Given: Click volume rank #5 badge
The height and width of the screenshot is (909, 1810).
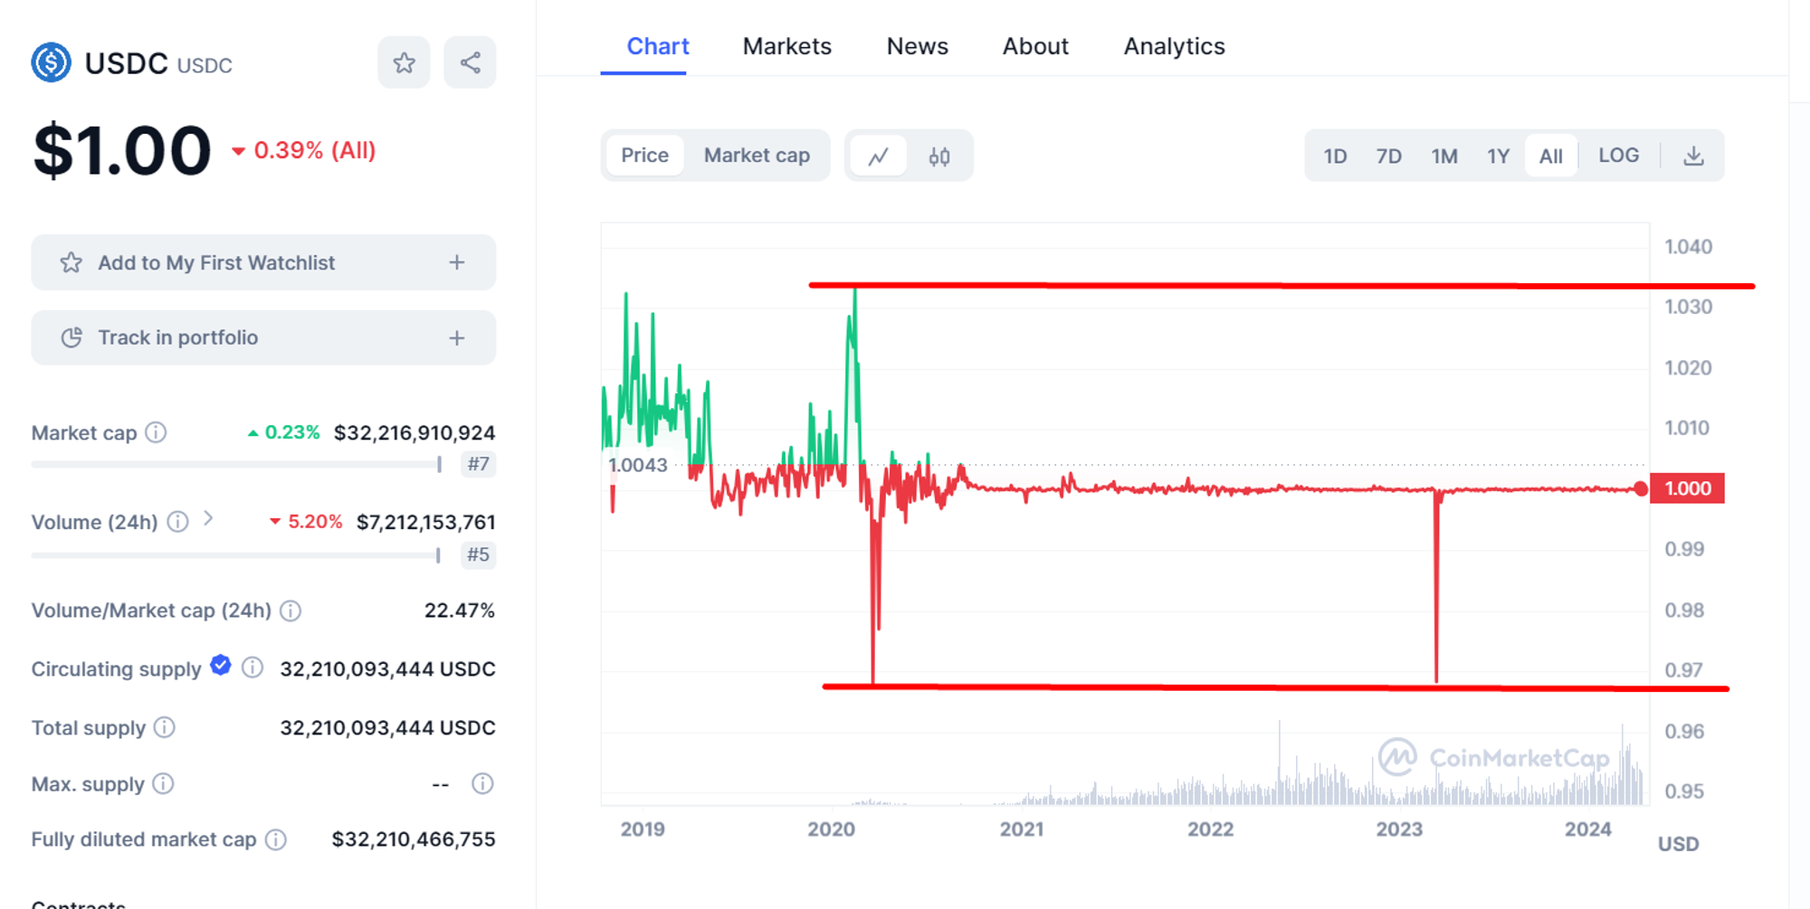Looking at the screenshot, I should [x=478, y=554].
